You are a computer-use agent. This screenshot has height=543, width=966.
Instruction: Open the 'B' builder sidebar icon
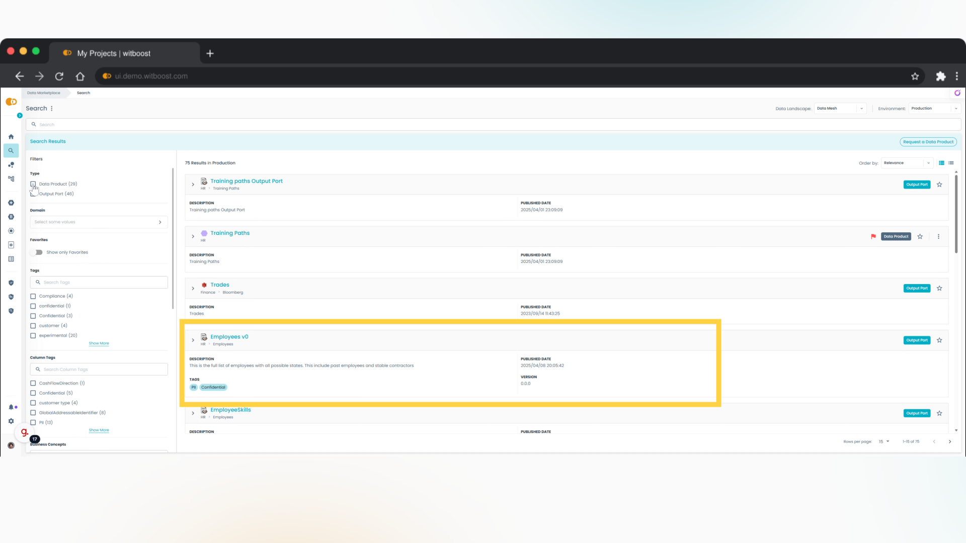(x=11, y=217)
